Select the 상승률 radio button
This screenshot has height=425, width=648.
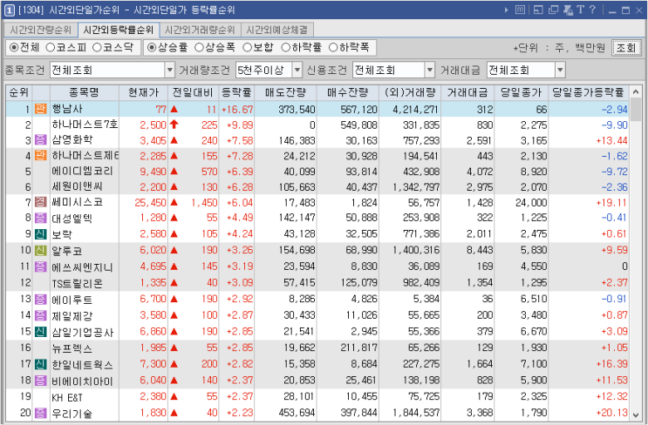(152, 47)
